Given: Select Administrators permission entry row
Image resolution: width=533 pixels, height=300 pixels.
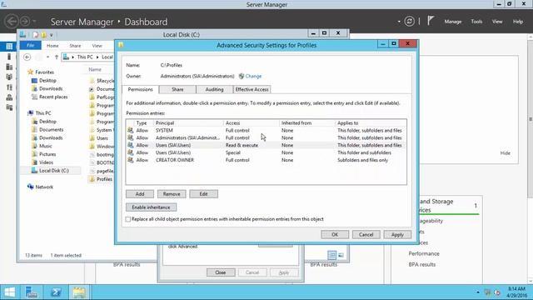Looking at the screenshot, I should 266,137.
